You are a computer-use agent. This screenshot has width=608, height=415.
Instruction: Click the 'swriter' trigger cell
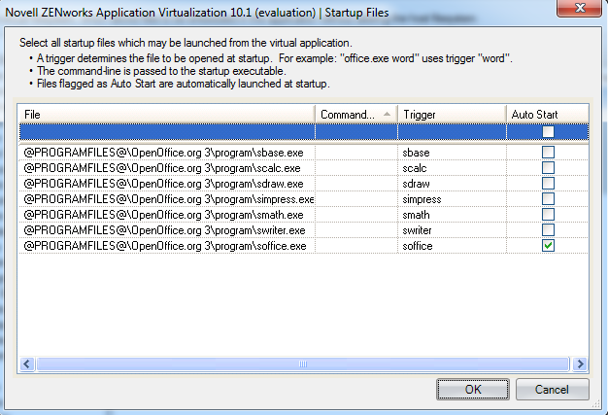[453, 230]
